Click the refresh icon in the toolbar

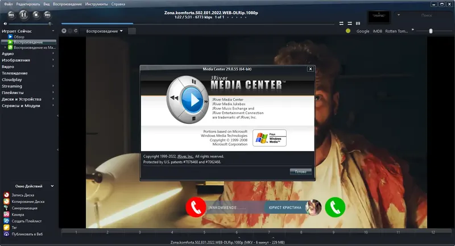76,31
